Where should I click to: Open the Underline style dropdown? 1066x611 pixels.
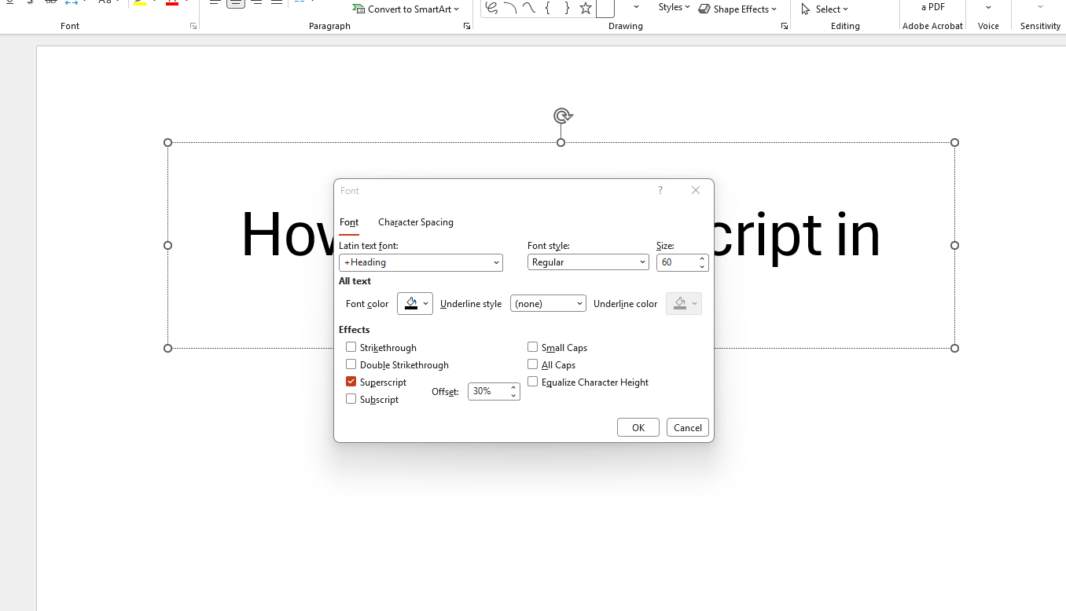pyautogui.click(x=579, y=304)
